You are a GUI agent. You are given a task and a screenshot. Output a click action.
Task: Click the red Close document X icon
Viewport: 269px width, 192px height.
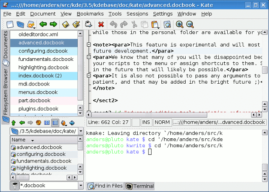[101, 24]
